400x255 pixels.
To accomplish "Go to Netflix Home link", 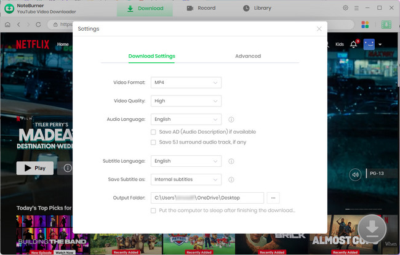I will coord(63,44).
